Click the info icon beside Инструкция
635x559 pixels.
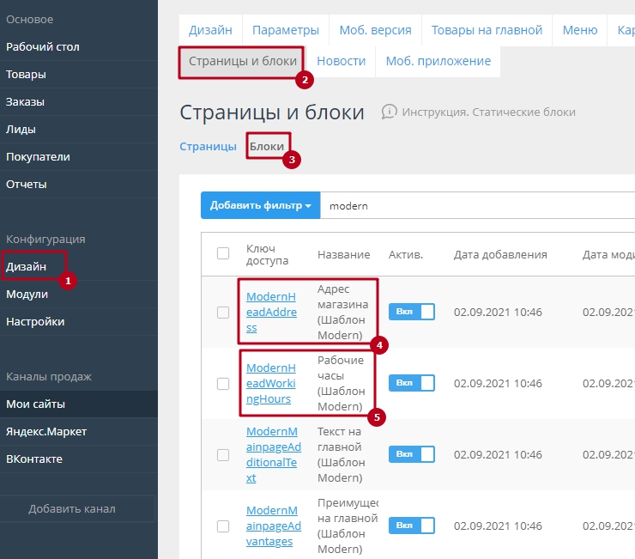point(390,112)
